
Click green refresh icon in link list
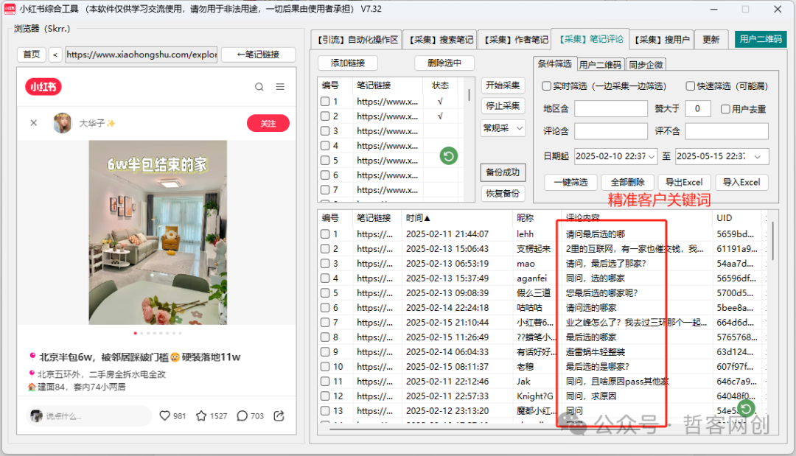449,155
